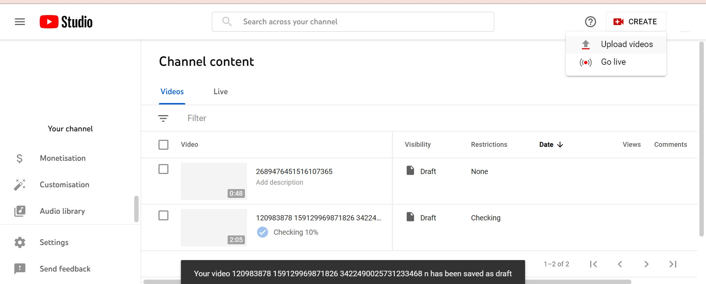
Task: Click Draft icon for second video
Action: click(410, 217)
